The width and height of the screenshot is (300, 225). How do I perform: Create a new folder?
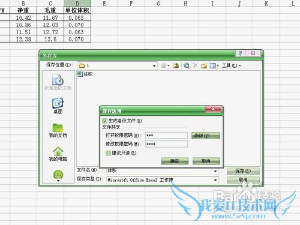[204, 65]
